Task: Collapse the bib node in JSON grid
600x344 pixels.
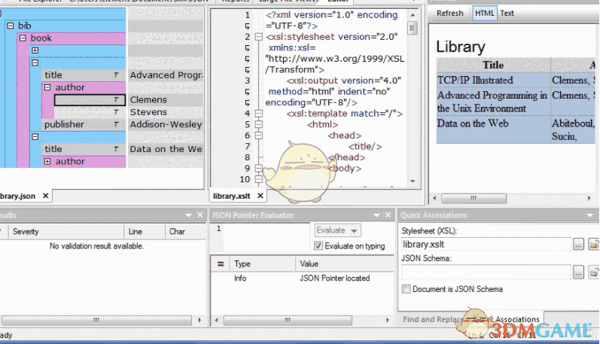Action: tap(11, 26)
